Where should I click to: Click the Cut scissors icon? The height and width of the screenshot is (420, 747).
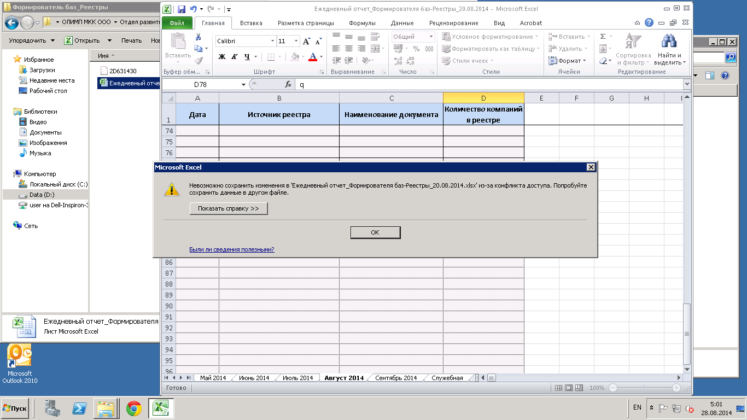pos(198,37)
